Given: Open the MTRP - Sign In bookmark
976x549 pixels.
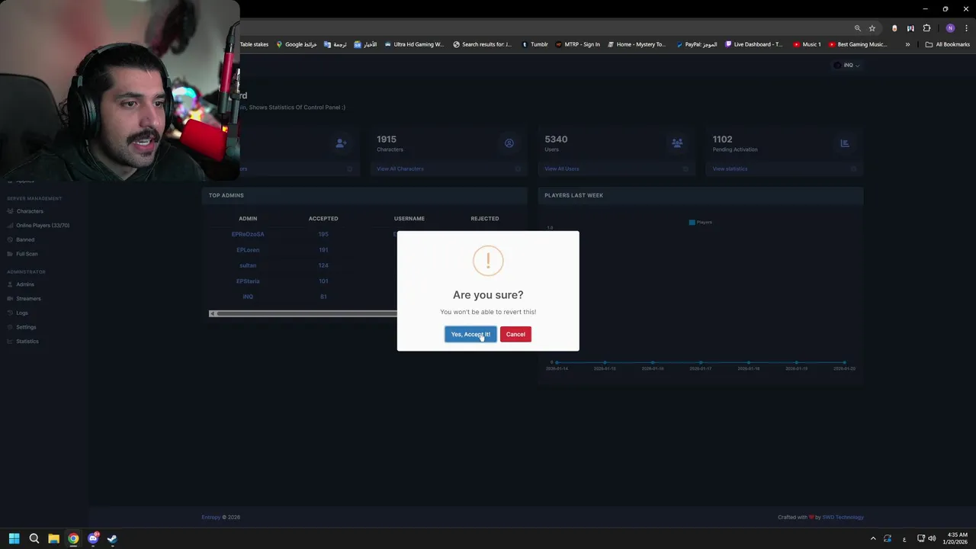Looking at the screenshot, I should point(577,44).
